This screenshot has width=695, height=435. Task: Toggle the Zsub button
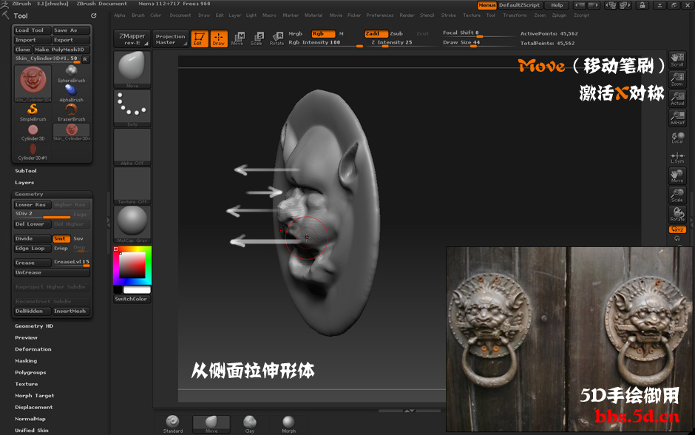tap(396, 34)
